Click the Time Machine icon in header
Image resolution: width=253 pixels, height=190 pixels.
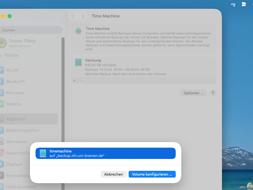coord(78,31)
